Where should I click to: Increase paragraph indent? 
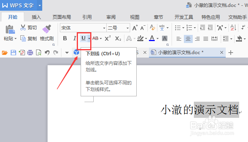point(210,28)
